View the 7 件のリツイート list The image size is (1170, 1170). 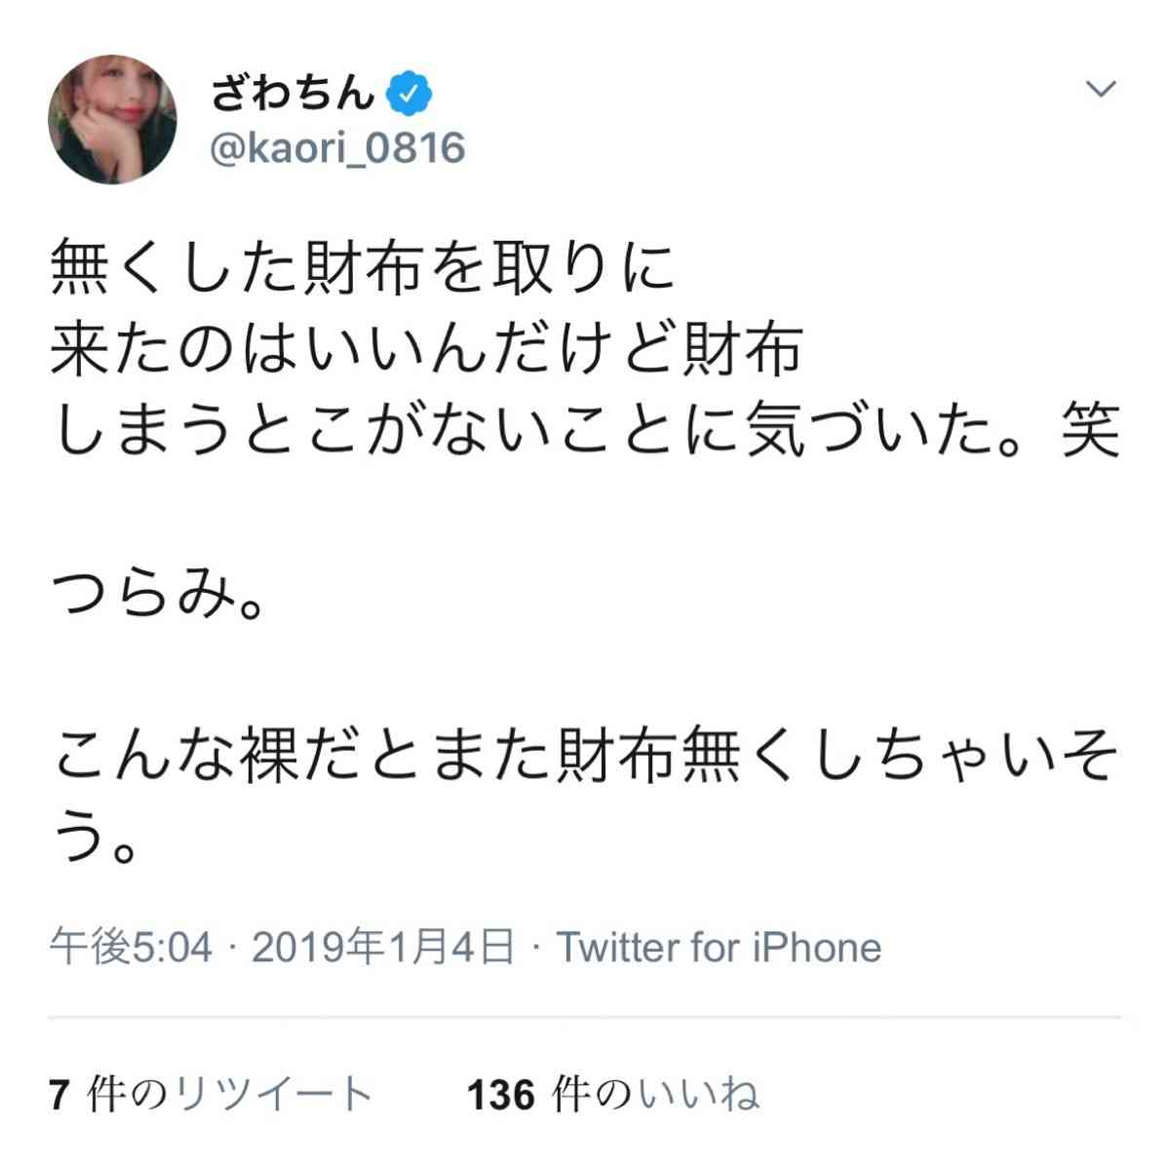coord(211,1095)
